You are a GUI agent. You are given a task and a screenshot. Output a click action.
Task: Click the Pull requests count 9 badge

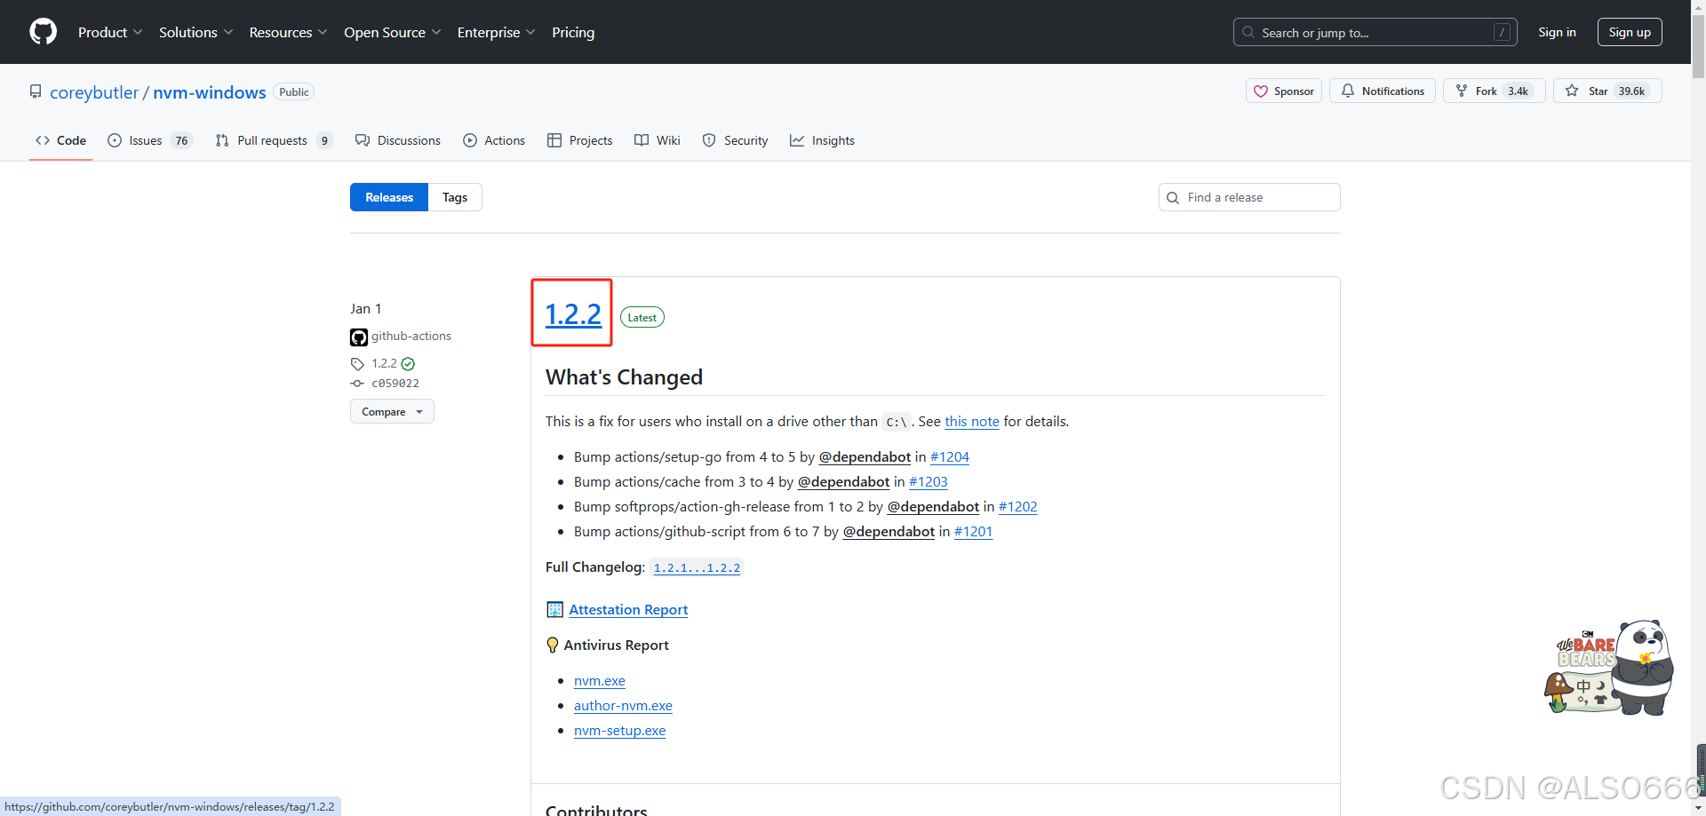pos(324,140)
